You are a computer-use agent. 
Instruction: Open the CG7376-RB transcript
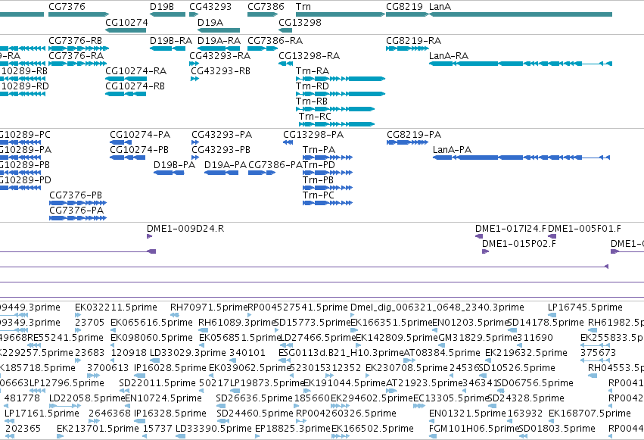tap(75, 41)
